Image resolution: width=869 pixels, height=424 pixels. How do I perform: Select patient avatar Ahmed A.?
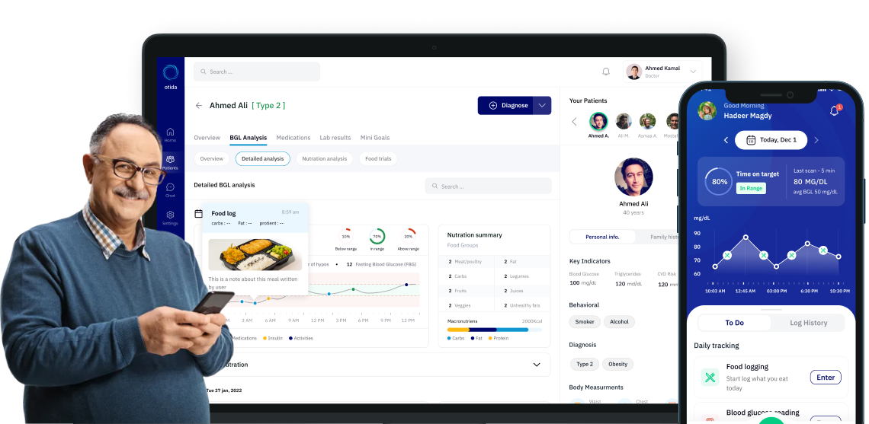point(598,121)
